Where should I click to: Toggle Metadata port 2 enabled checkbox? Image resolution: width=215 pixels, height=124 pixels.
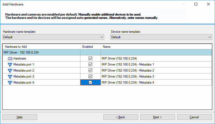point(90,70)
